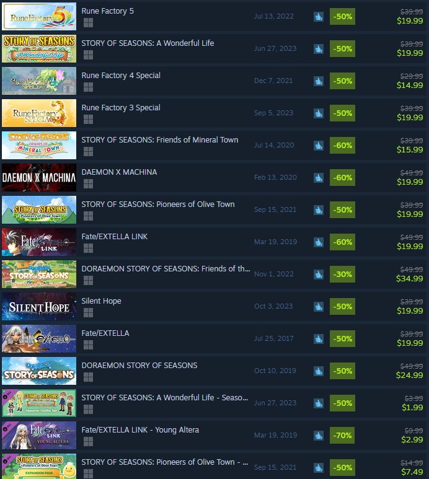Open the Rune Factory 4 Special title link
Image resolution: width=429 pixels, height=479 pixels.
(x=121, y=76)
